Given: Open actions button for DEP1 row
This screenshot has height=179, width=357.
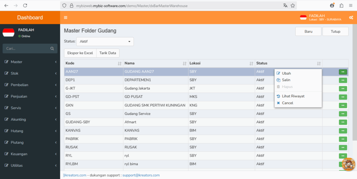Looking at the screenshot, I should point(343,80).
